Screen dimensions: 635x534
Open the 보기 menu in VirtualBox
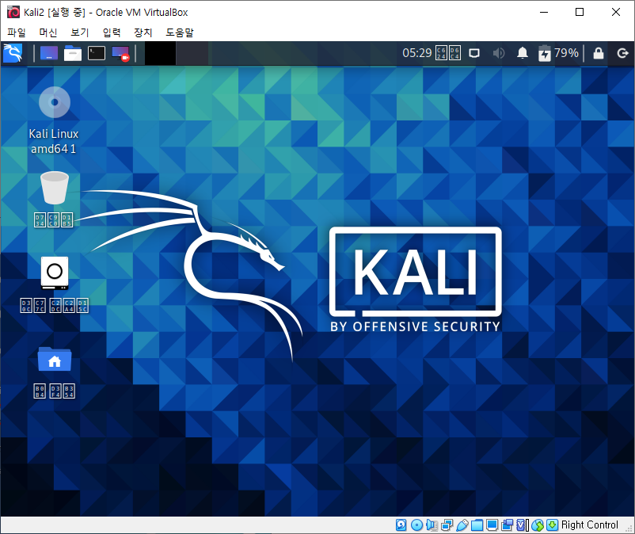[80, 32]
